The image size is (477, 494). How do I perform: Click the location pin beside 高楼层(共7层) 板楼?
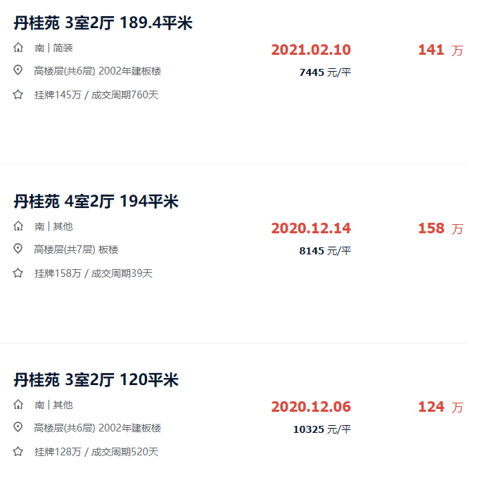click(x=18, y=249)
